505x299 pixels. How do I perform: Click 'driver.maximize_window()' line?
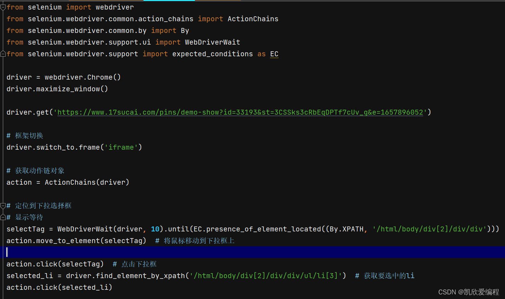pos(57,89)
